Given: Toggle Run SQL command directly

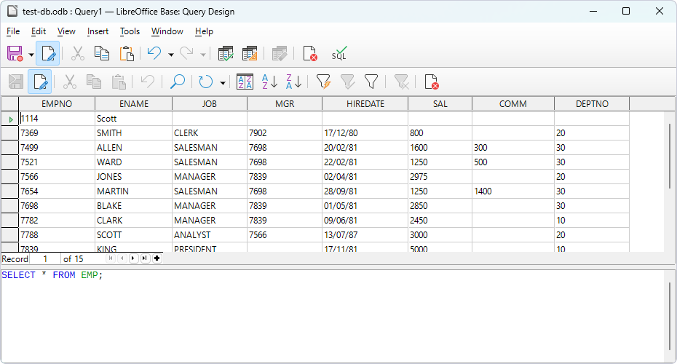Looking at the screenshot, I should 339,54.
